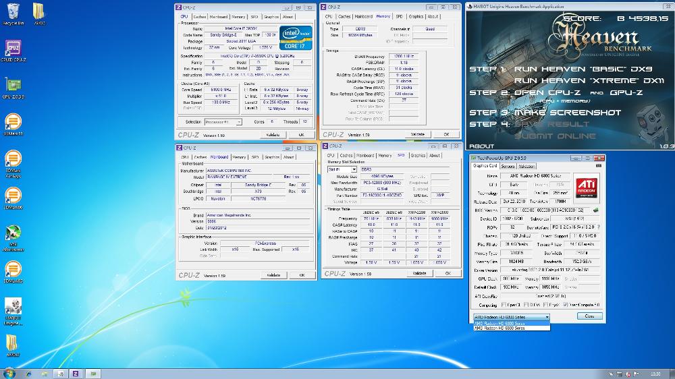This screenshot has width=675, height=379.
Task: Click Validate in the top-left CPU-Z window
Action: tap(273, 135)
